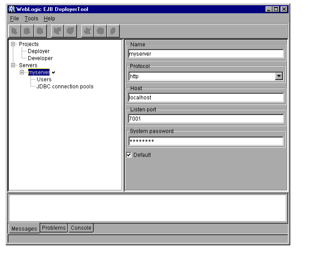The image size is (315, 256).
Task: Click the second toolbar button under Tools
Action: (x=27, y=31)
